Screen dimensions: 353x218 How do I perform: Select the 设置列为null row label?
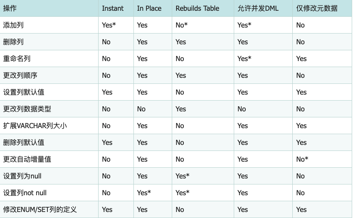(x=22, y=176)
